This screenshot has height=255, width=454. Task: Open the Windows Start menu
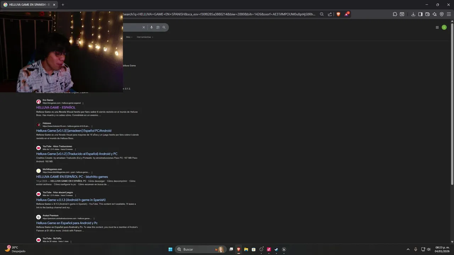170,249
